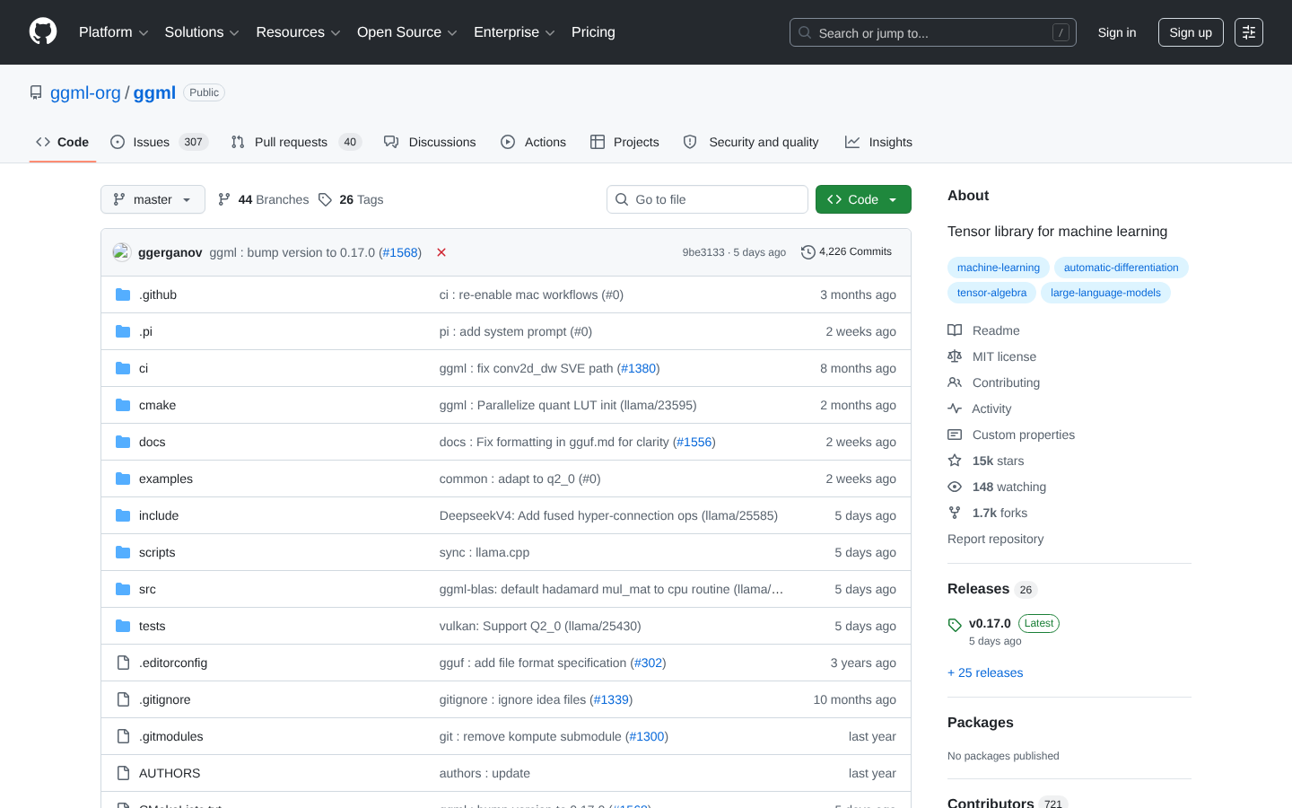Open the ci folder
1292x808 pixels.
click(144, 368)
